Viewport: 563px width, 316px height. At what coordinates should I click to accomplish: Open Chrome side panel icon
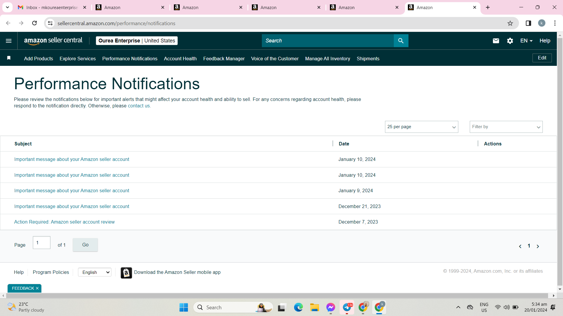[x=528, y=23]
